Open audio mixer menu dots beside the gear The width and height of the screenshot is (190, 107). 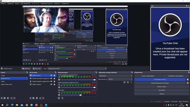(x=62, y=98)
